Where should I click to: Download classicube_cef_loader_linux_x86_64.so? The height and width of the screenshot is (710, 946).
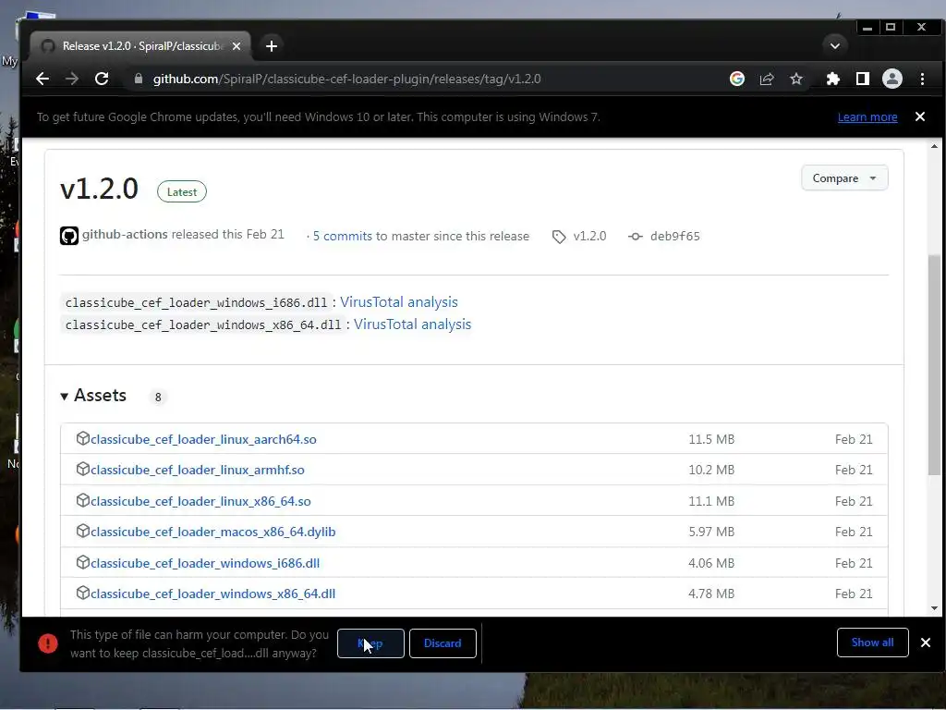point(200,501)
